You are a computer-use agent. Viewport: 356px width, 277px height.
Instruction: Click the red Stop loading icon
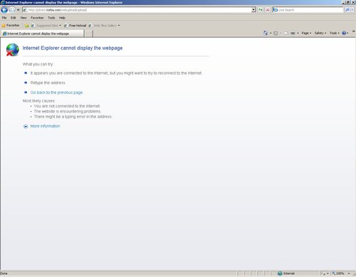(268, 10)
